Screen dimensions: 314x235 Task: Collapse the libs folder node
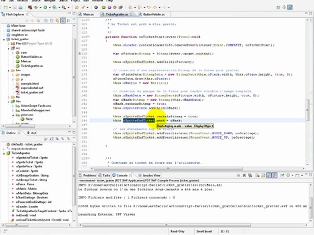coord(9,101)
